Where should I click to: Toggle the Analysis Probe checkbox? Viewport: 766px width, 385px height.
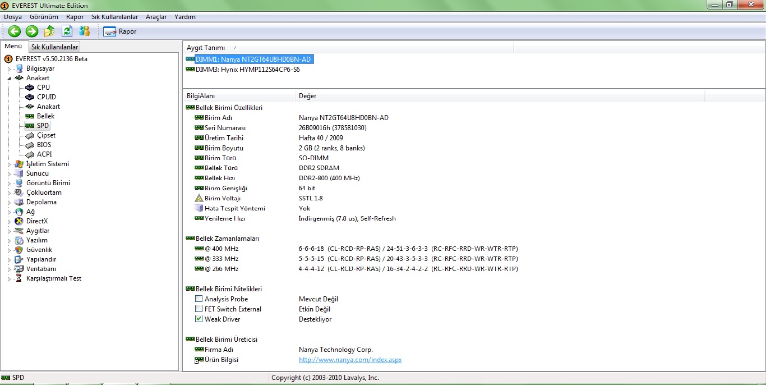[x=199, y=299]
